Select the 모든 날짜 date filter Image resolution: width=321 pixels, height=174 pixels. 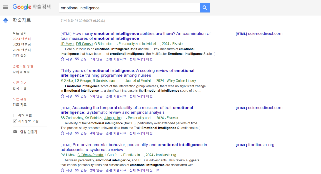click(x=20, y=33)
